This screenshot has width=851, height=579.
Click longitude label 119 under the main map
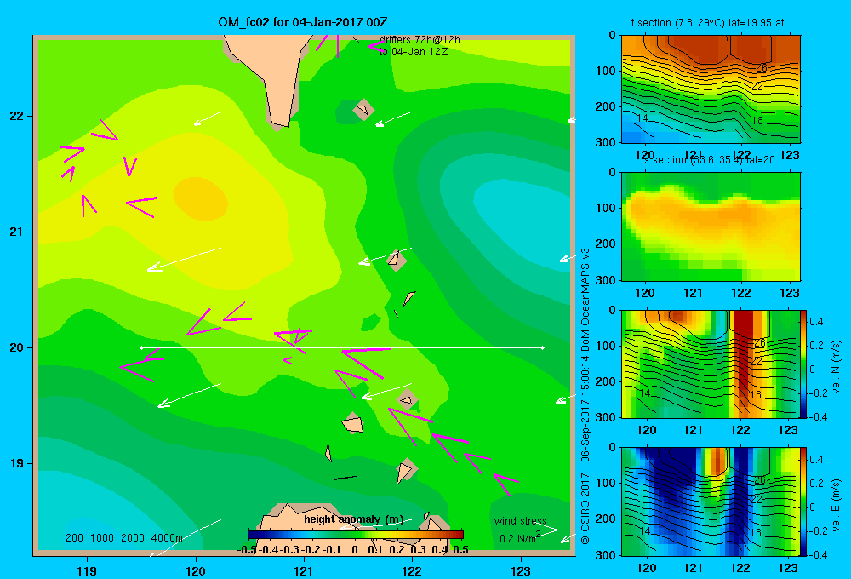click(x=87, y=570)
